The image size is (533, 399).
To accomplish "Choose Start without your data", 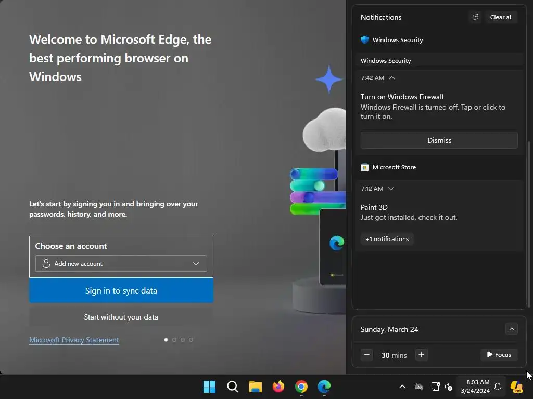I will 121,317.
